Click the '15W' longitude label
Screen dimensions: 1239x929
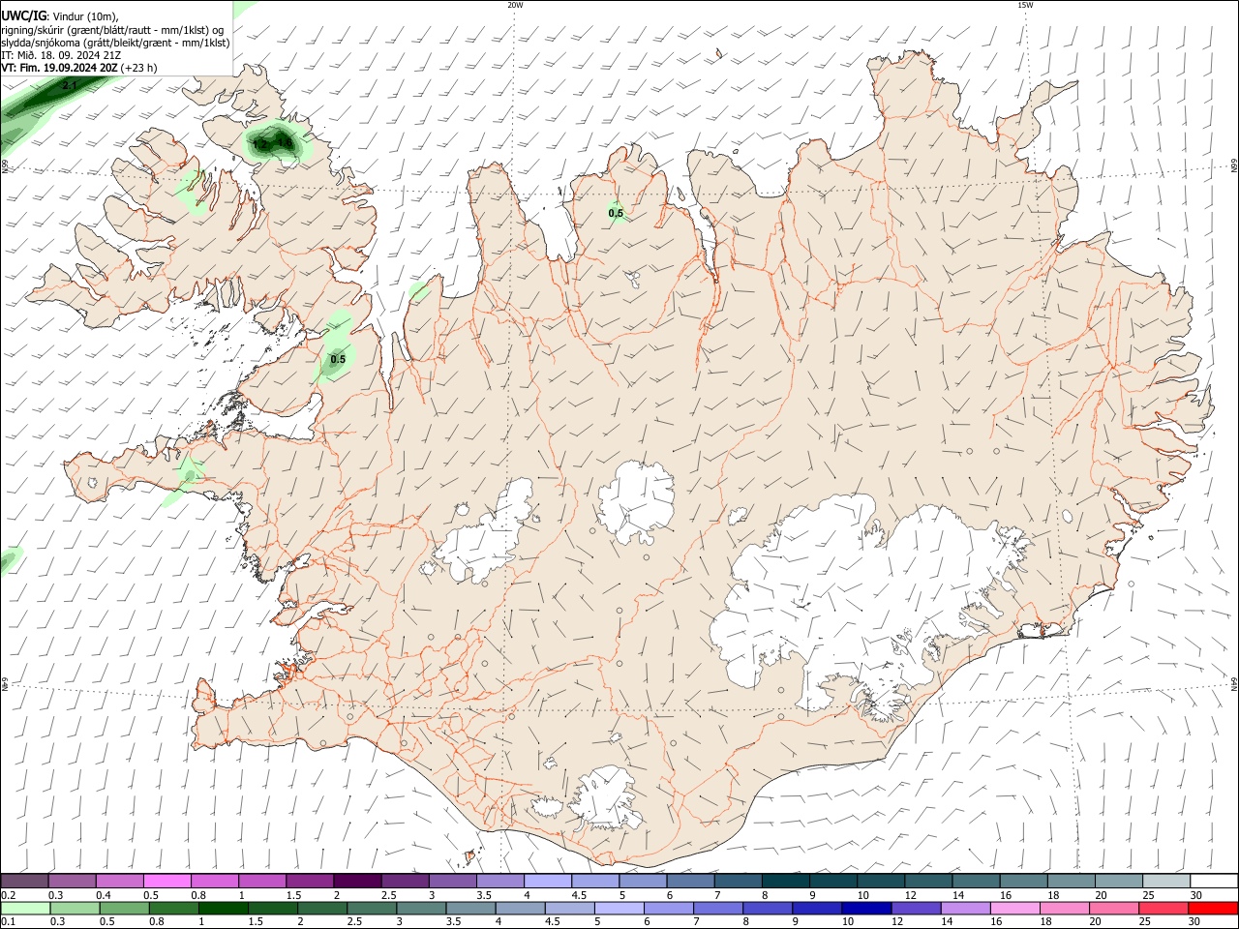(x=1025, y=5)
